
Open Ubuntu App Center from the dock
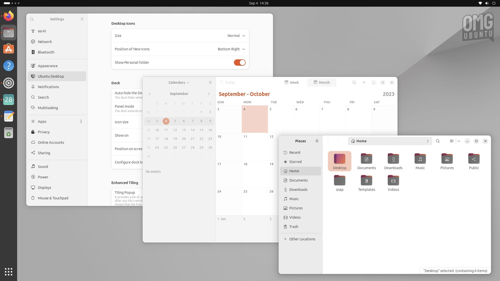[9, 49]
